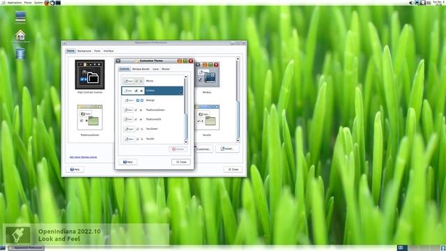Open Background tab in Appearance Preferences
This screenshot has width=446, height=251.
pos(84,51)
